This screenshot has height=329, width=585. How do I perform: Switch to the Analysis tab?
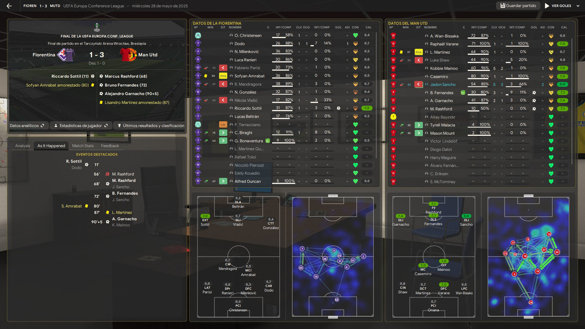23,146
